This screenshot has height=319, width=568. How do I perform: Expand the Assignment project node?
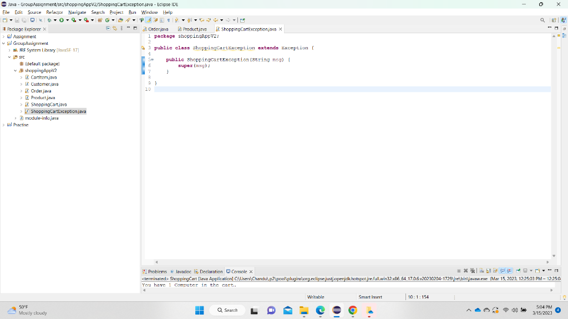tap(4, 37)
